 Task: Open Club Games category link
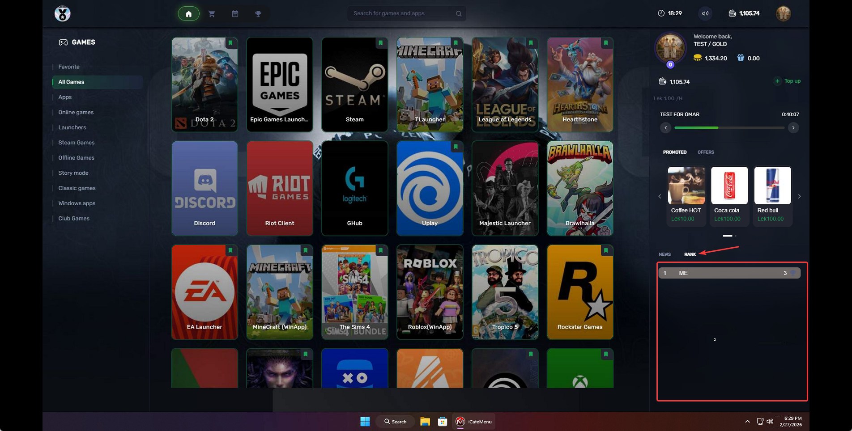tap(74, 219)
